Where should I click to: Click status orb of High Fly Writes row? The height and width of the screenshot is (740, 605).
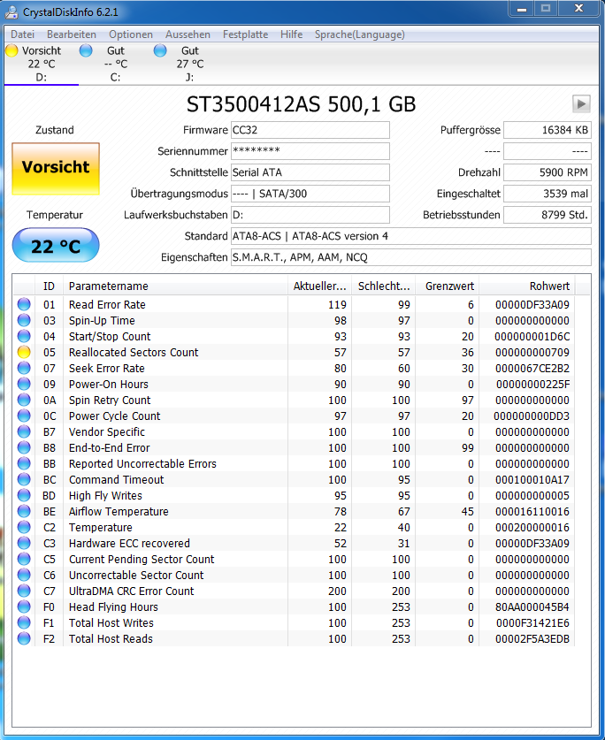pyautogui.click(x=24, y=495)
